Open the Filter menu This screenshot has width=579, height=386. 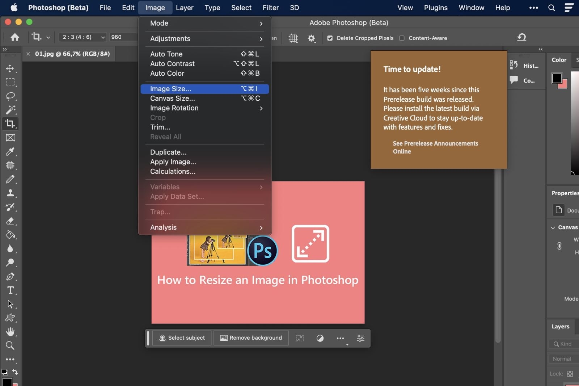click(x=271, y=8)
